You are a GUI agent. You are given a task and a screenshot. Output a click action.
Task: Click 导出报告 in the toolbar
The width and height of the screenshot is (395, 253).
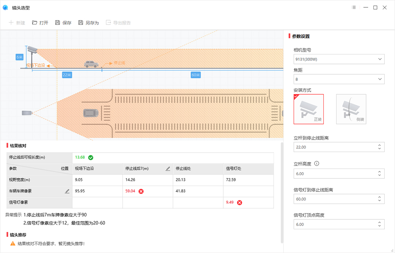[x=118, y=23]
